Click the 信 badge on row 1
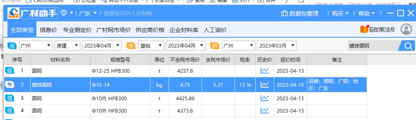The width and height of the screenshot is (416, 120). 10,71
